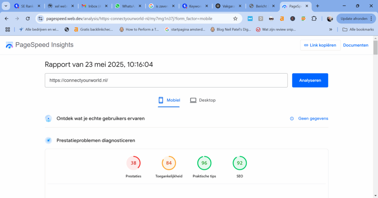Image resolution: width=378 pixels, height=198 pixels.
Task: Switch to the Gmail Inbox tab
Action: [94, 6]
